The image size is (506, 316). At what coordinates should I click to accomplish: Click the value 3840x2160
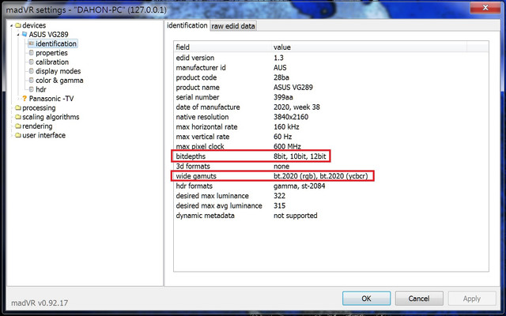coord(291,117)
